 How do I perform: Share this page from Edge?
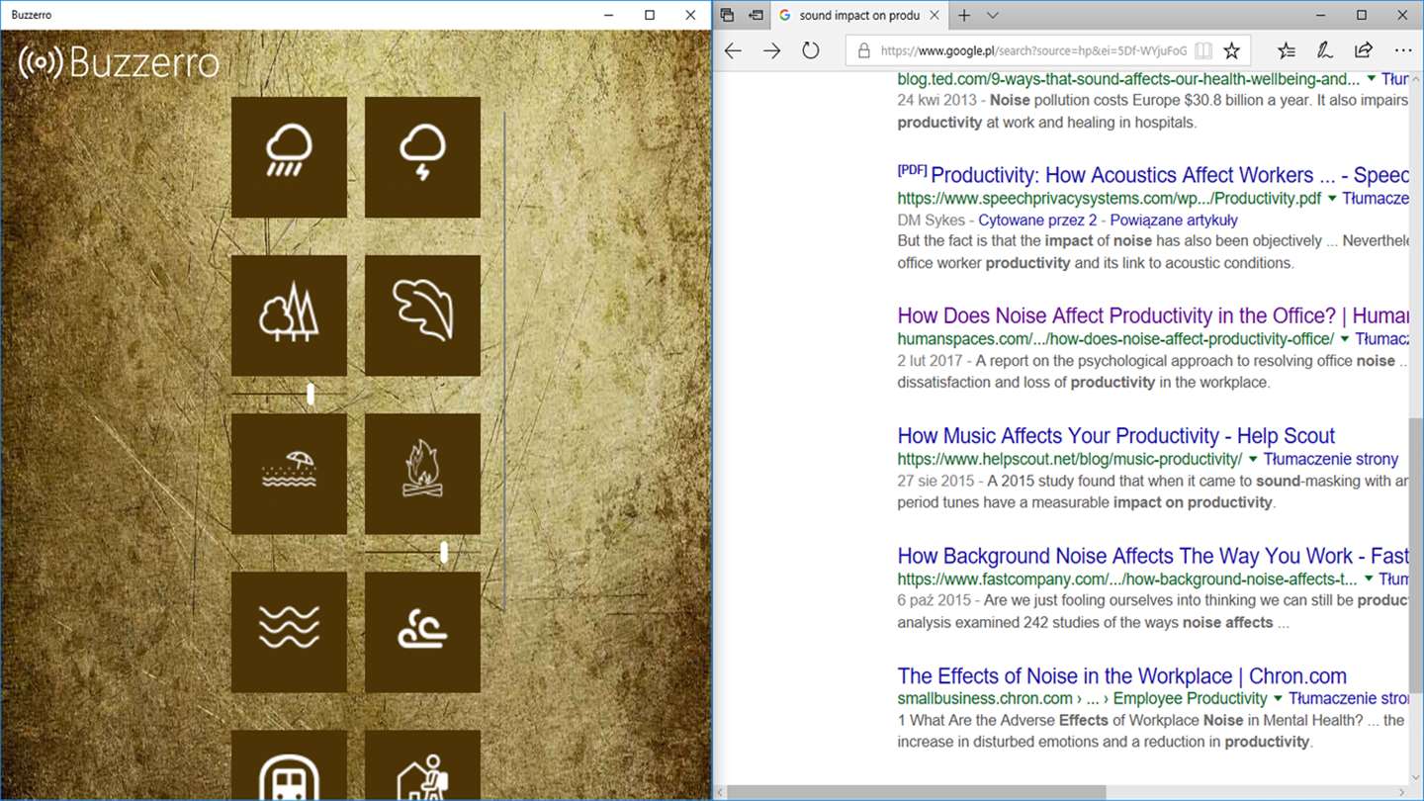click(1364, 51)
